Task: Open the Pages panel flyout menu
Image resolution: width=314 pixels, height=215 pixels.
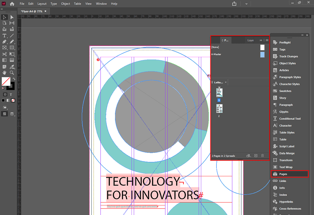Action: pos(267,40)
